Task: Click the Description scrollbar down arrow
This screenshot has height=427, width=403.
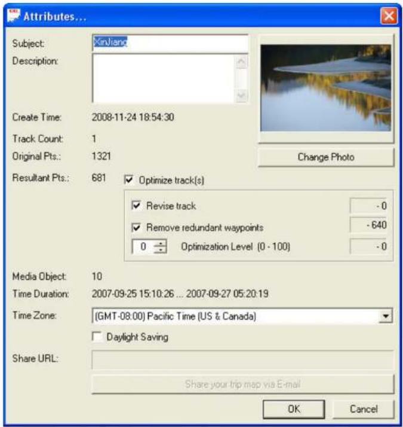Action: pos(241,96)
